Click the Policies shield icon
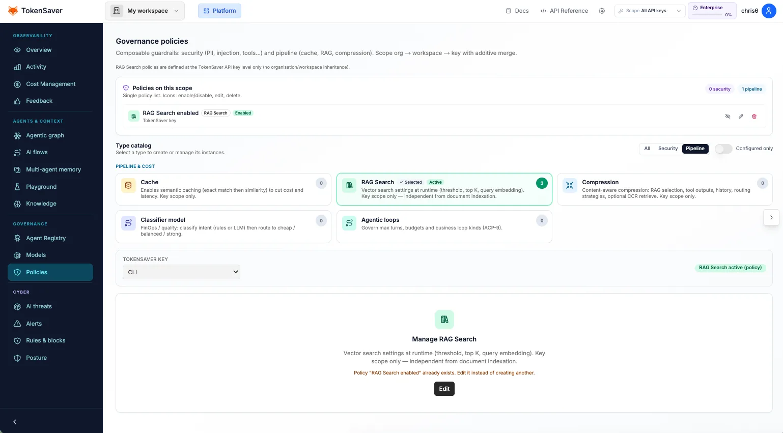Screen dimensions: 783x433 pos(17,272)
